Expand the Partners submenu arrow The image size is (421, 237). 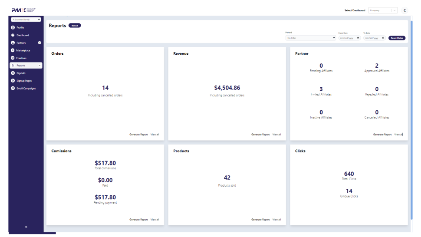tap(39, 43)
